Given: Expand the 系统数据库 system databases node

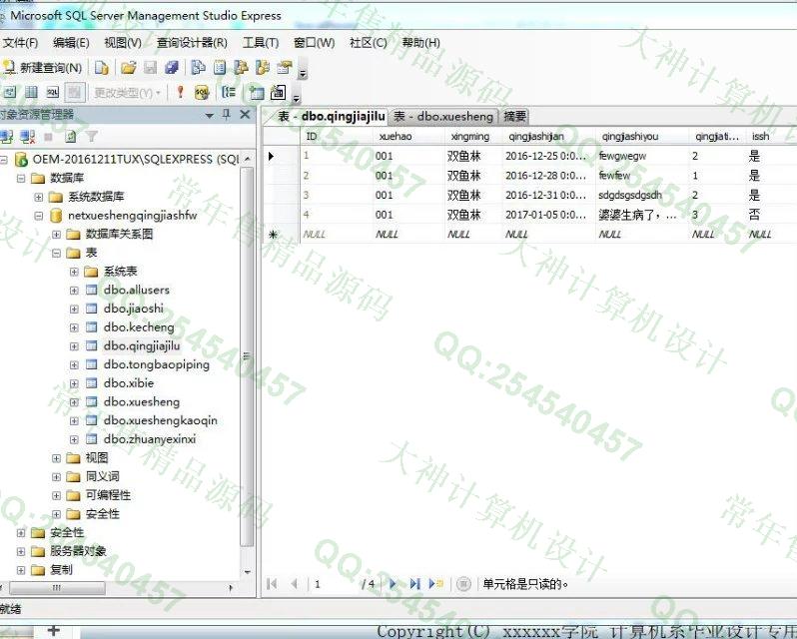Looking at the screenshot, I should point(39,197).
